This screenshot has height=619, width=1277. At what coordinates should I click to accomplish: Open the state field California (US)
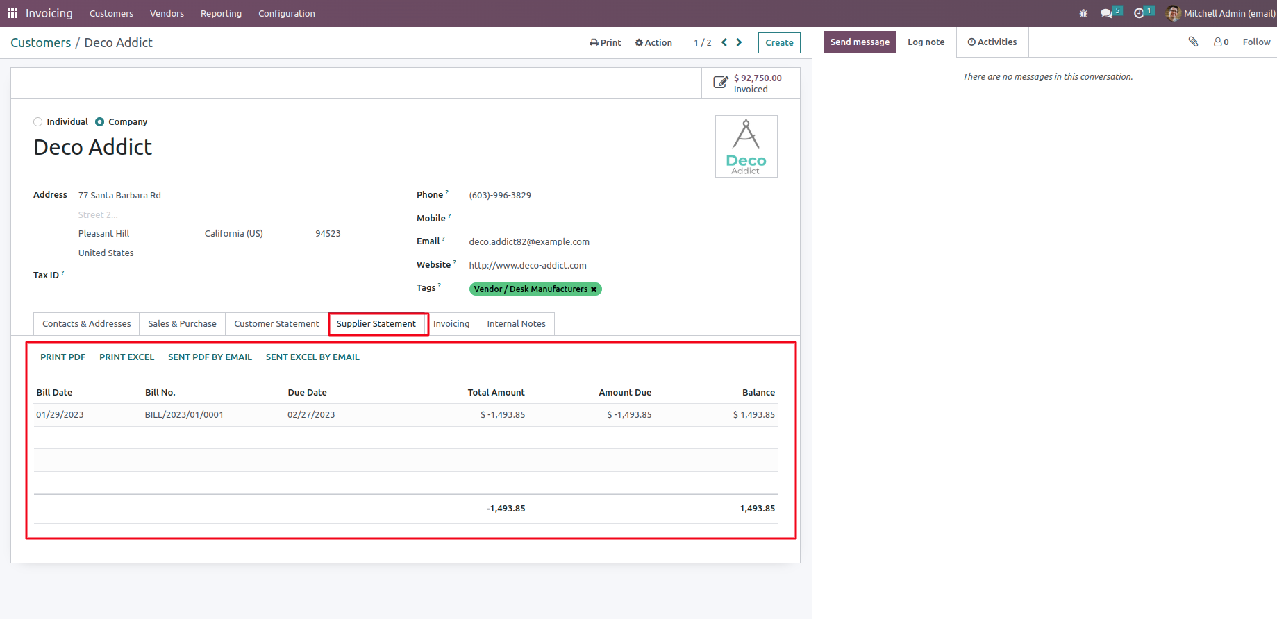coord(234,234)
